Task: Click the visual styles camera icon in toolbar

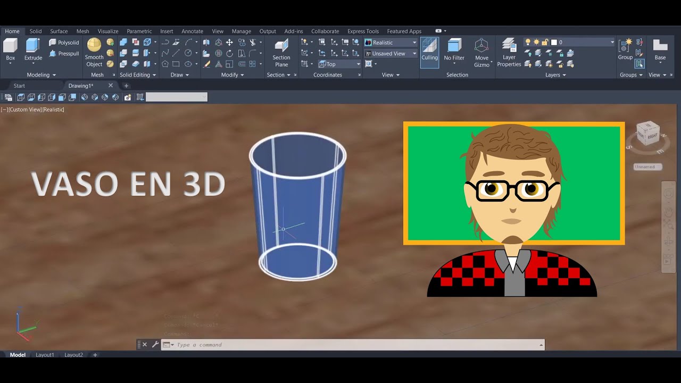Action: tap(128, 97)
